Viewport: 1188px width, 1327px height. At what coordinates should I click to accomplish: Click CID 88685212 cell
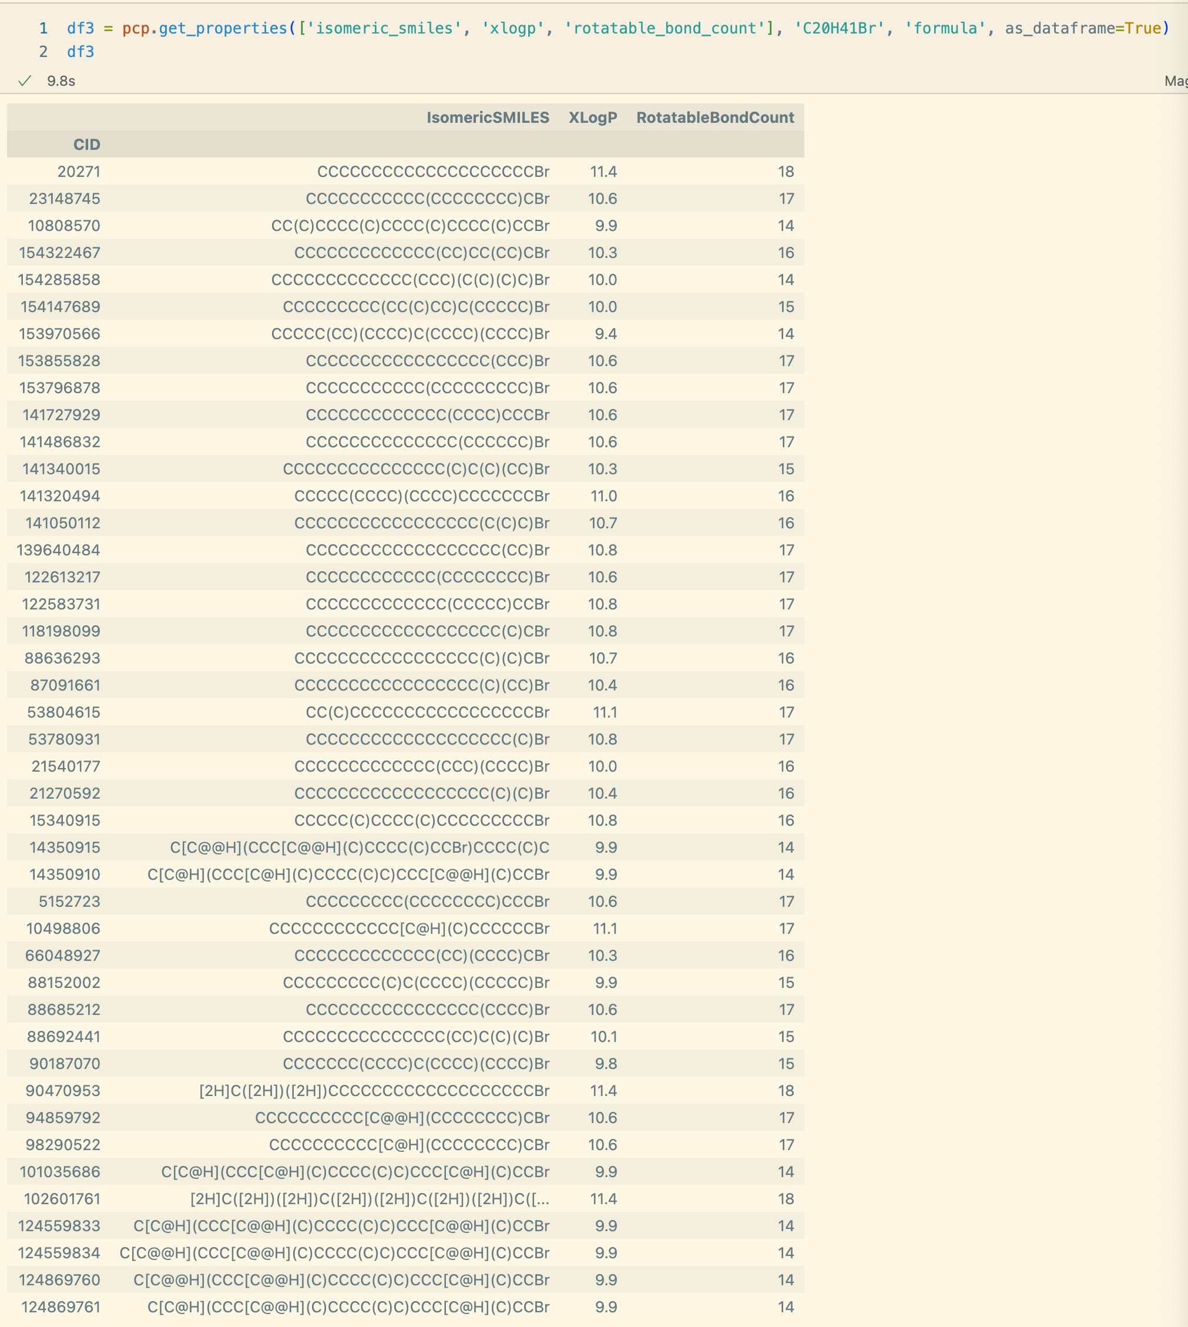point(64,1010)
